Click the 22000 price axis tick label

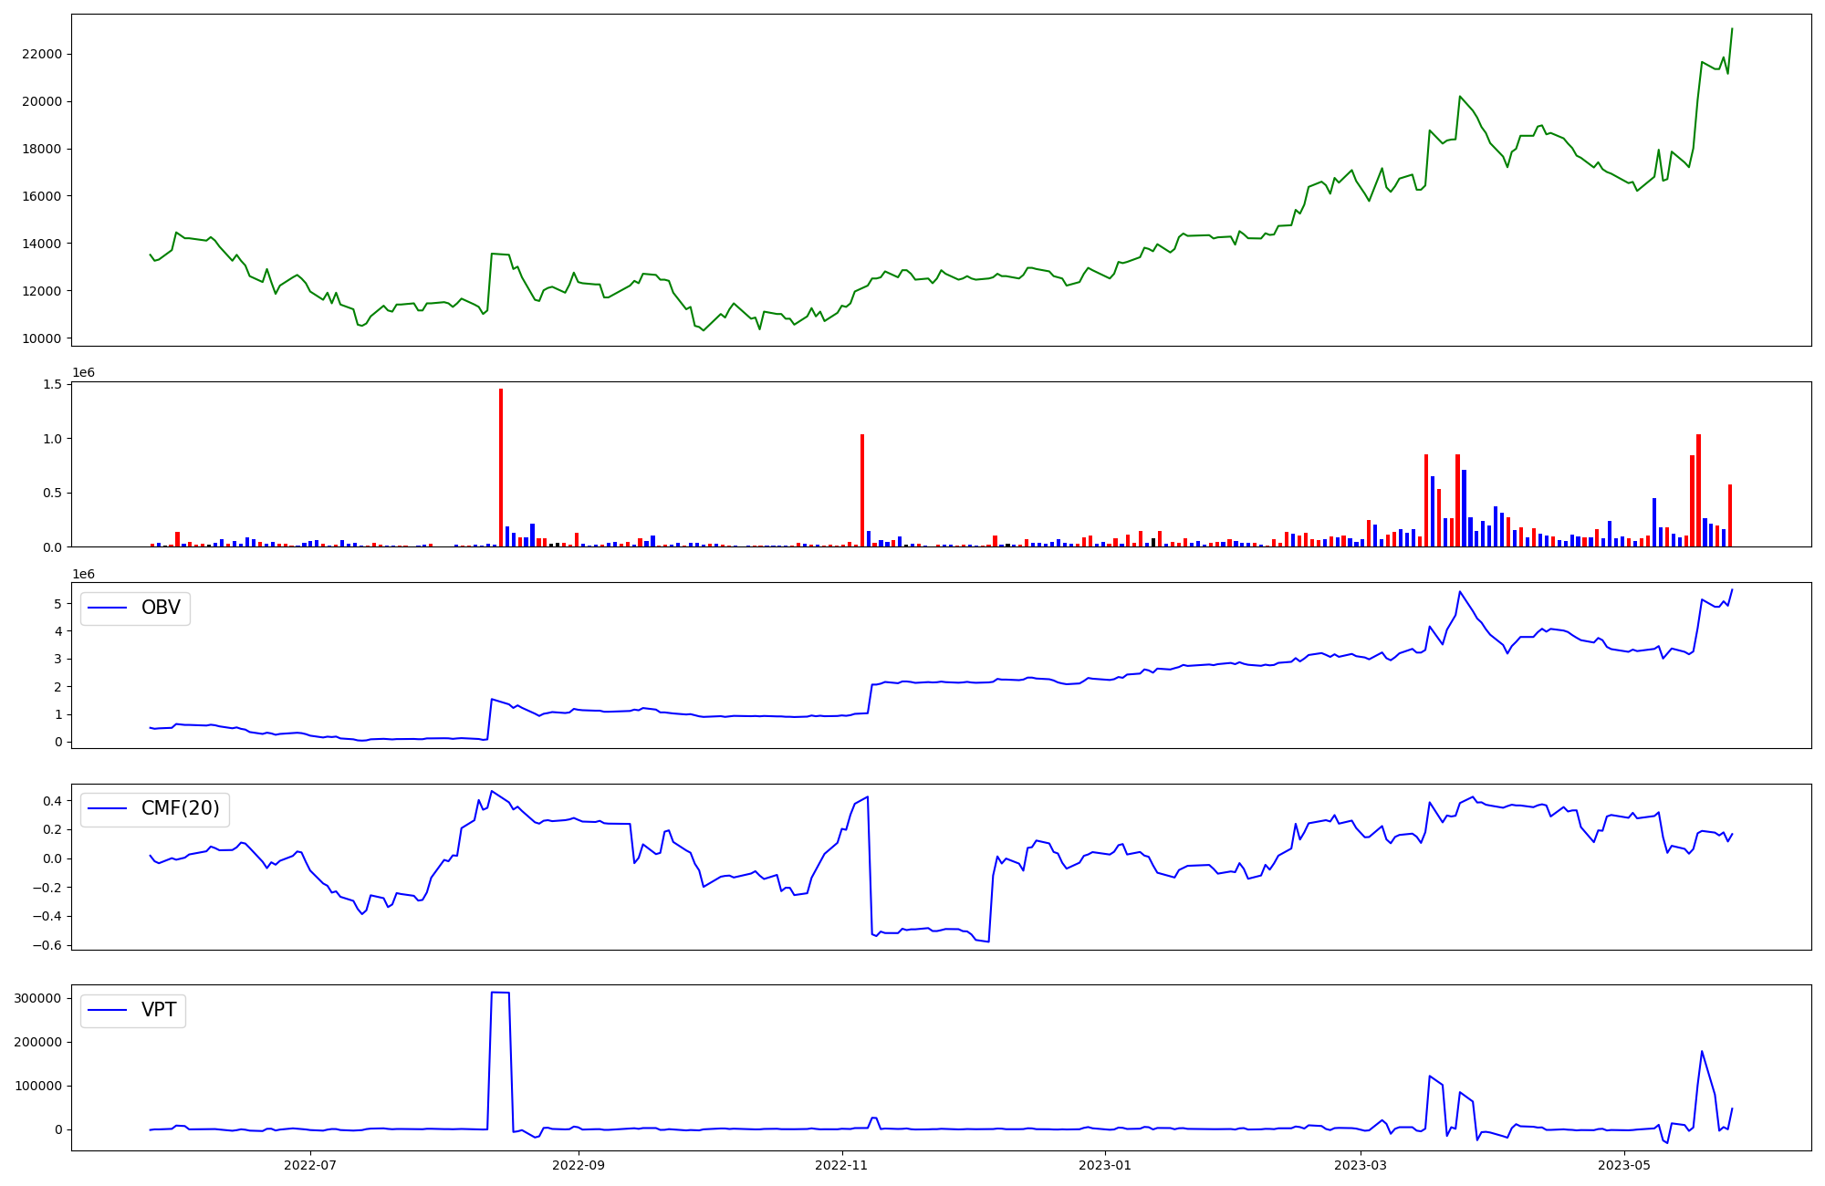pyautogui.click(x=41, y=54)
